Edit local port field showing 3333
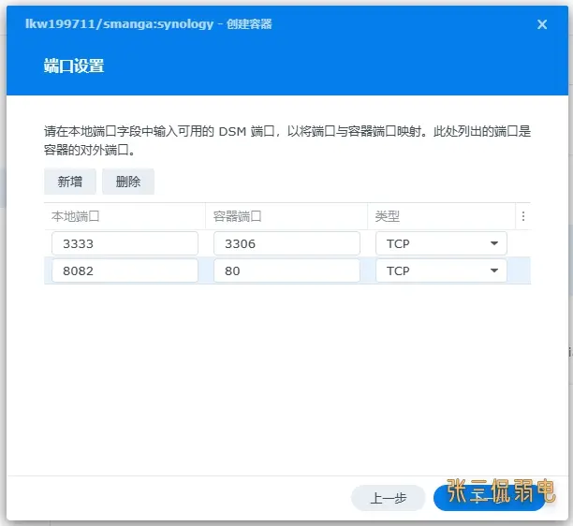Image resolution: width=573 pixels, height=526 pixels. (125, 243)
